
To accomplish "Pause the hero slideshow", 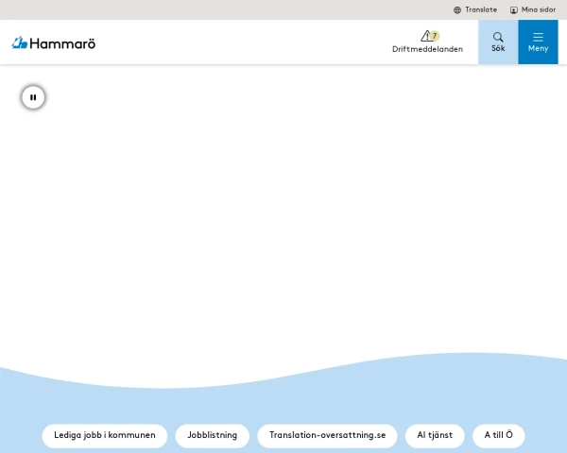I will coord(33,97).
